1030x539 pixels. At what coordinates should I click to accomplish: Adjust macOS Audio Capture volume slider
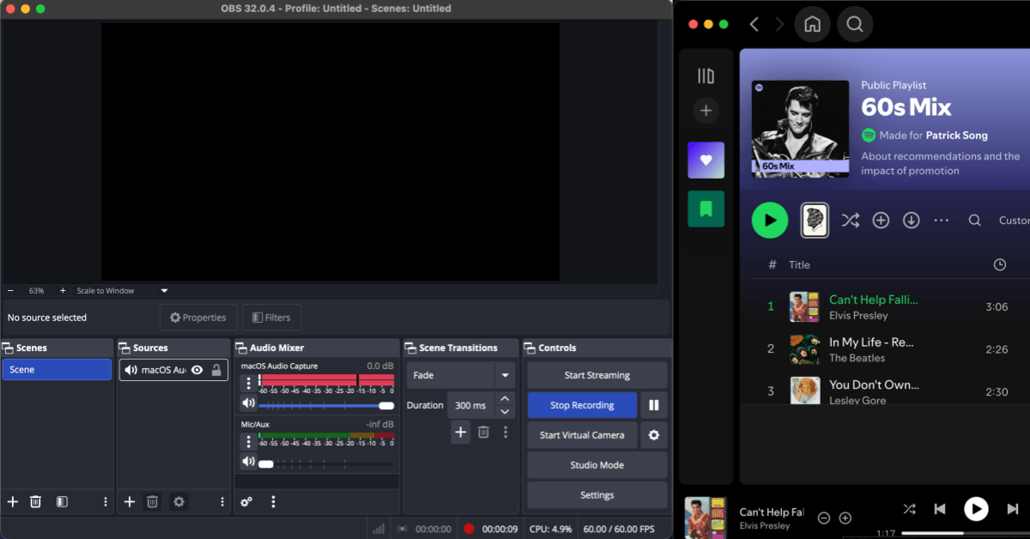326,405
